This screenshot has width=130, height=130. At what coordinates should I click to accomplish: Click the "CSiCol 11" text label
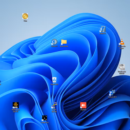click(54, 46)
